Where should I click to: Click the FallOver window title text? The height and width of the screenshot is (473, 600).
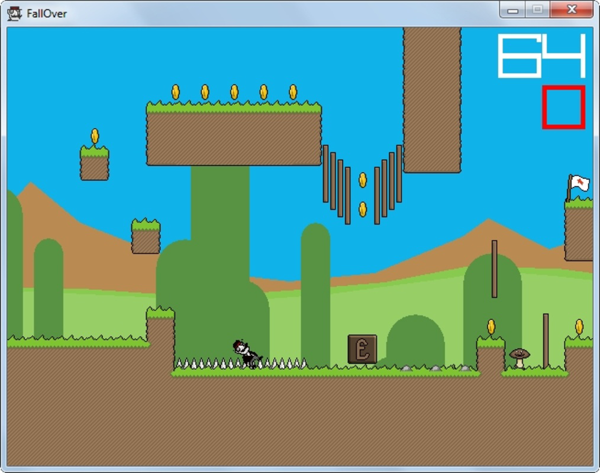(x=47, y=14)
